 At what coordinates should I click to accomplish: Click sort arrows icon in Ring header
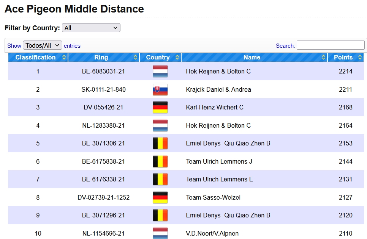tap(136, 58)
